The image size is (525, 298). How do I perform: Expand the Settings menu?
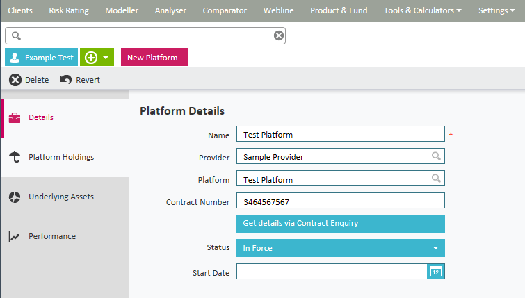click(496, 10)
